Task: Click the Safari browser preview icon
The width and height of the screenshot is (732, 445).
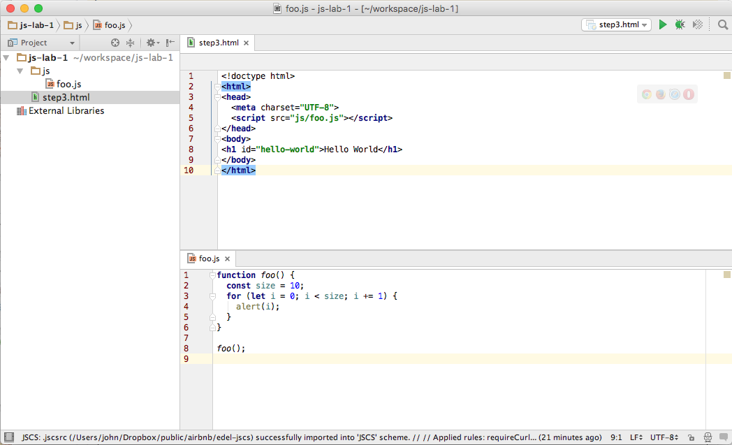Action: [674, 94]
